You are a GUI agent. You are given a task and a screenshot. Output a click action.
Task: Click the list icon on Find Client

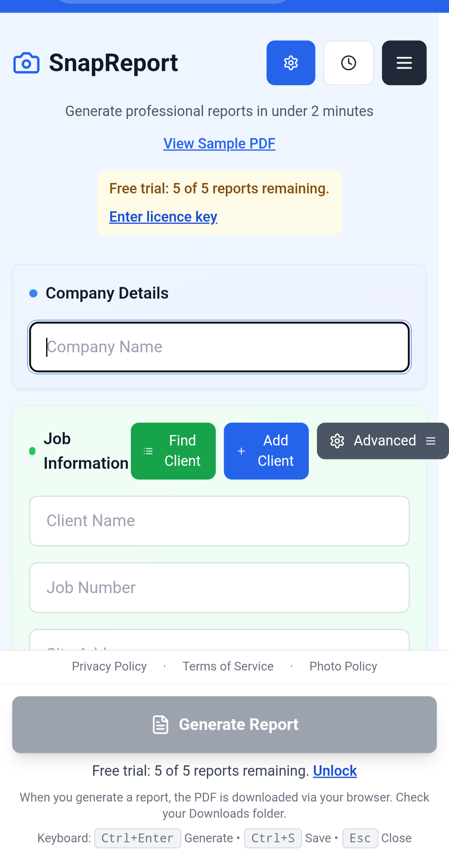(x=148, y=451)
